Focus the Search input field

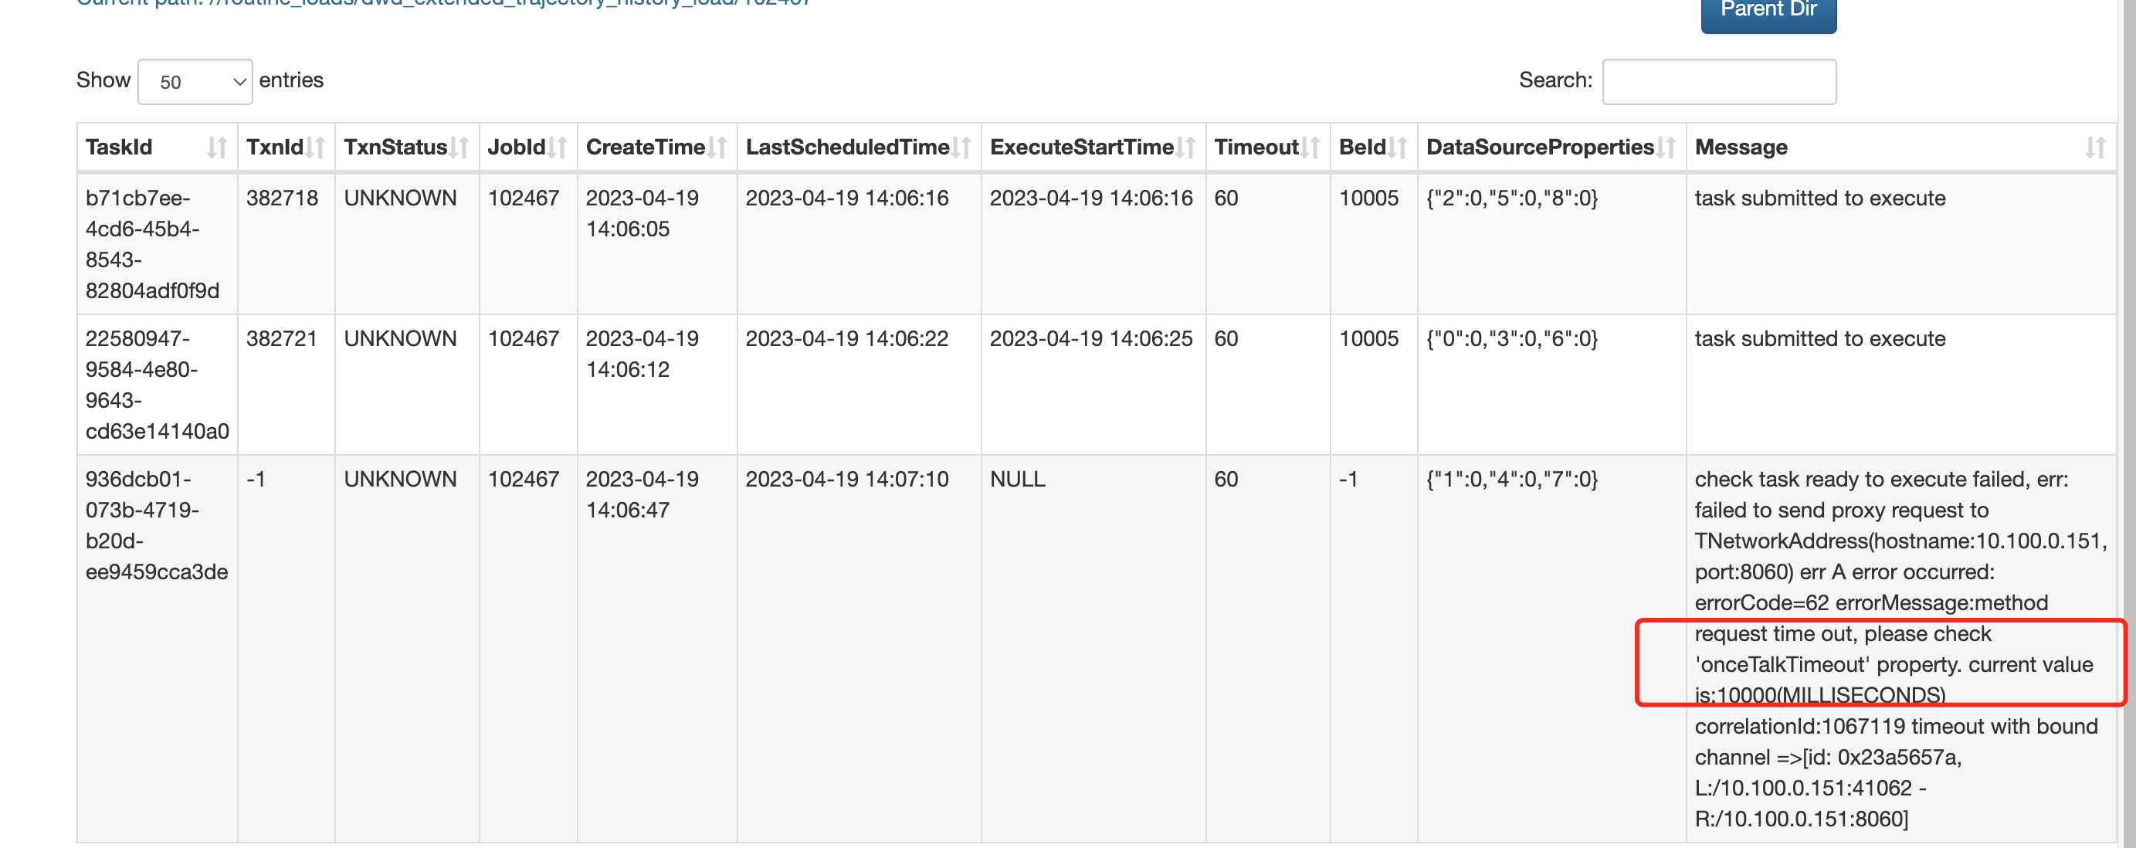[x=1719, y=81]
